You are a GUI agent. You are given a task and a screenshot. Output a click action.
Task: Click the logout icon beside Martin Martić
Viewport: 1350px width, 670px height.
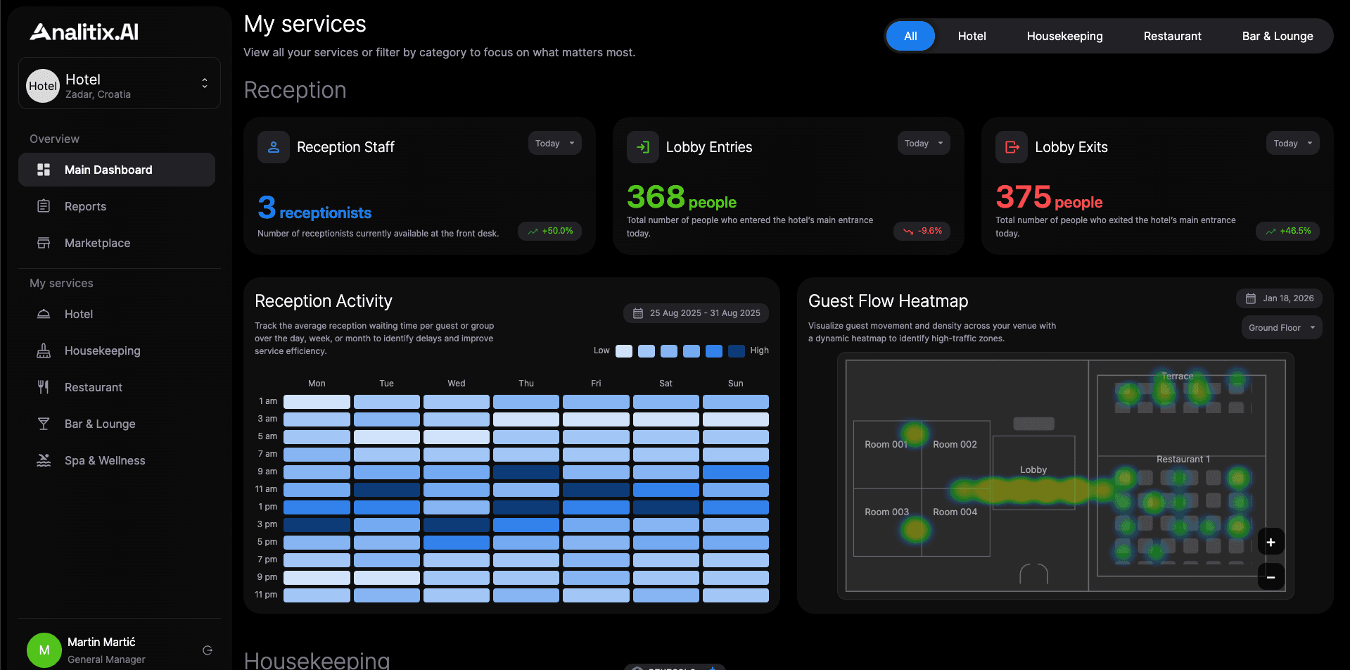click(208, 650)
